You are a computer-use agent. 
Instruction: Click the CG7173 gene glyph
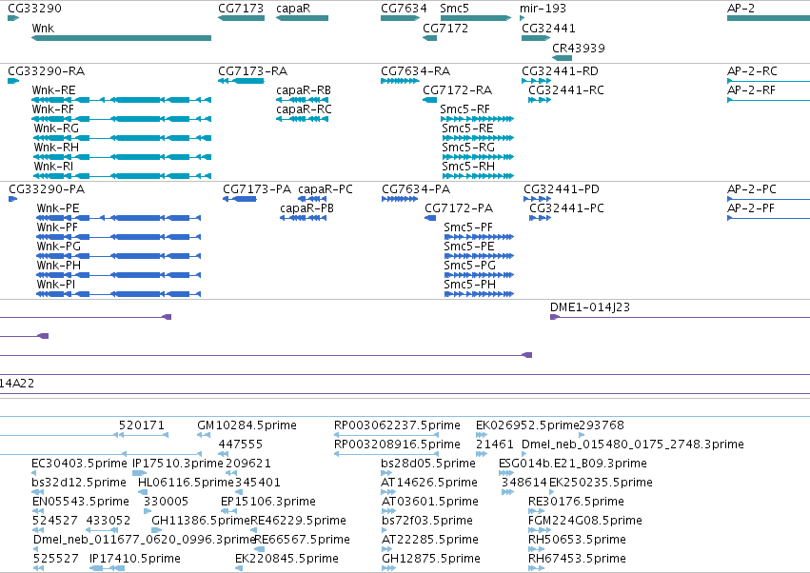(241, 18)
